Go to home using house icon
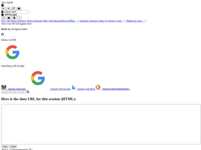The height and width of the screenshot is (150, 201). [19, 9]
